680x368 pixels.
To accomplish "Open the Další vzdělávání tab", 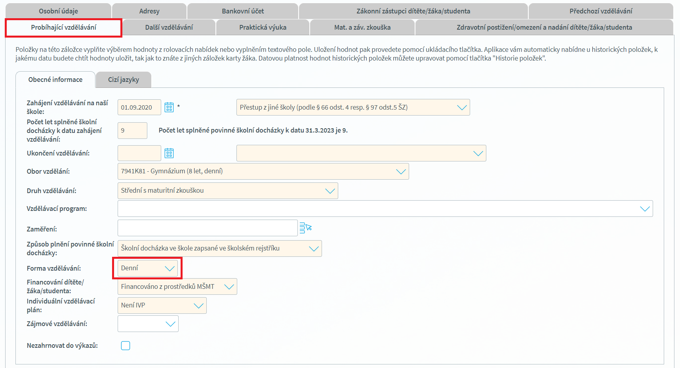I will [169, 27].
